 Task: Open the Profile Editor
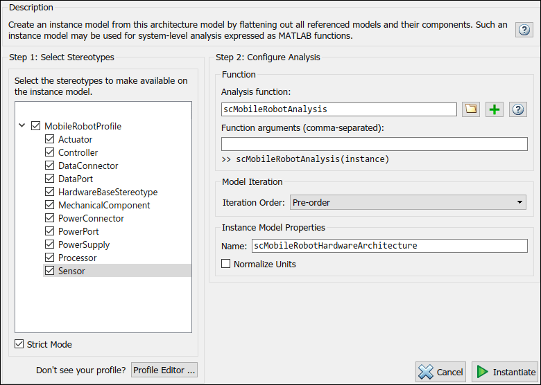[164, 370]
